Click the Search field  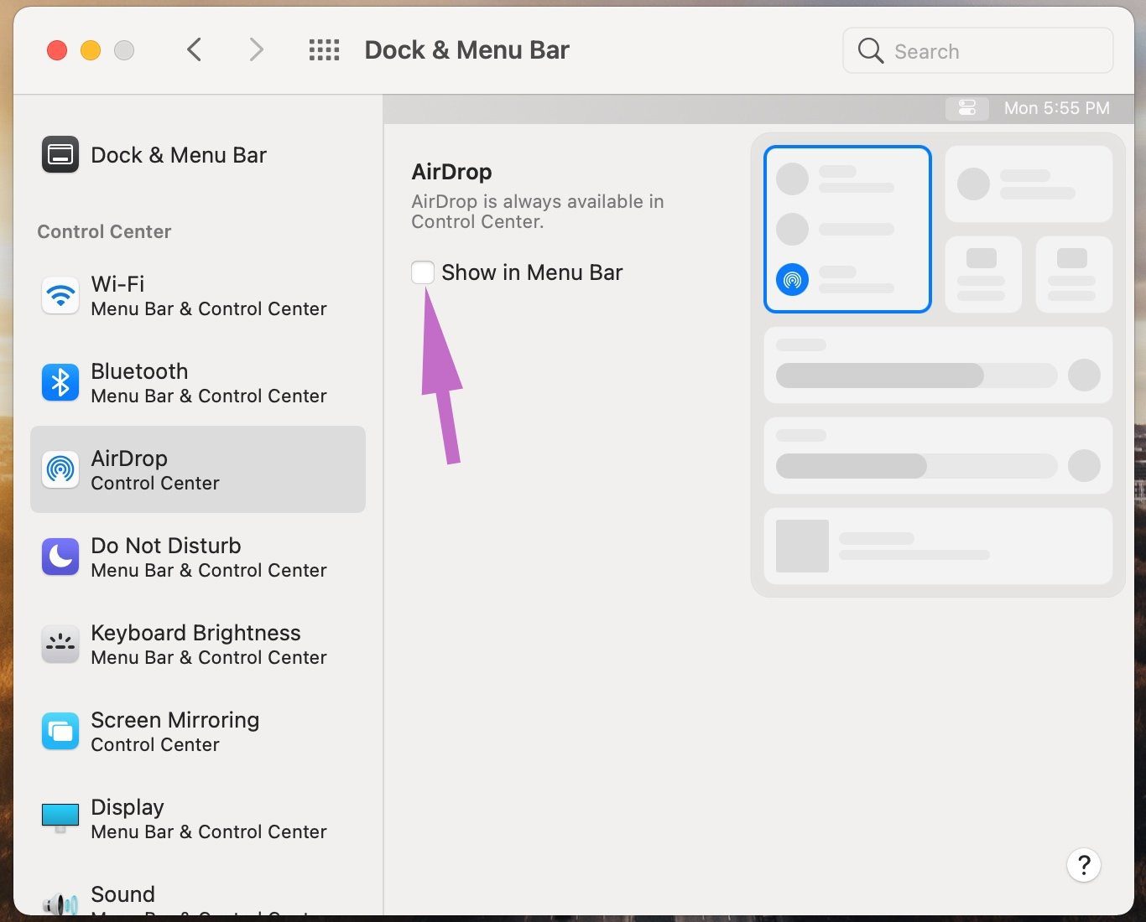977,51
